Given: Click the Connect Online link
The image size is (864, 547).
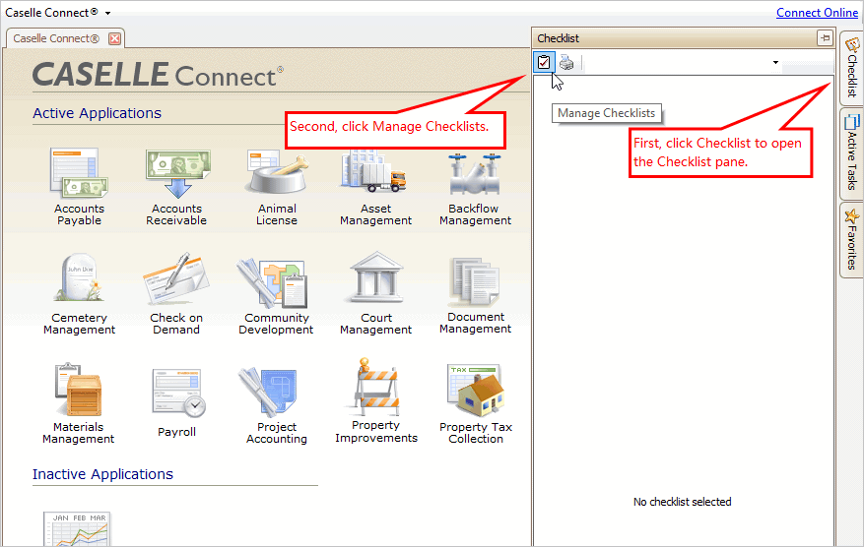Looking at the screenshot, I should 817,12.
